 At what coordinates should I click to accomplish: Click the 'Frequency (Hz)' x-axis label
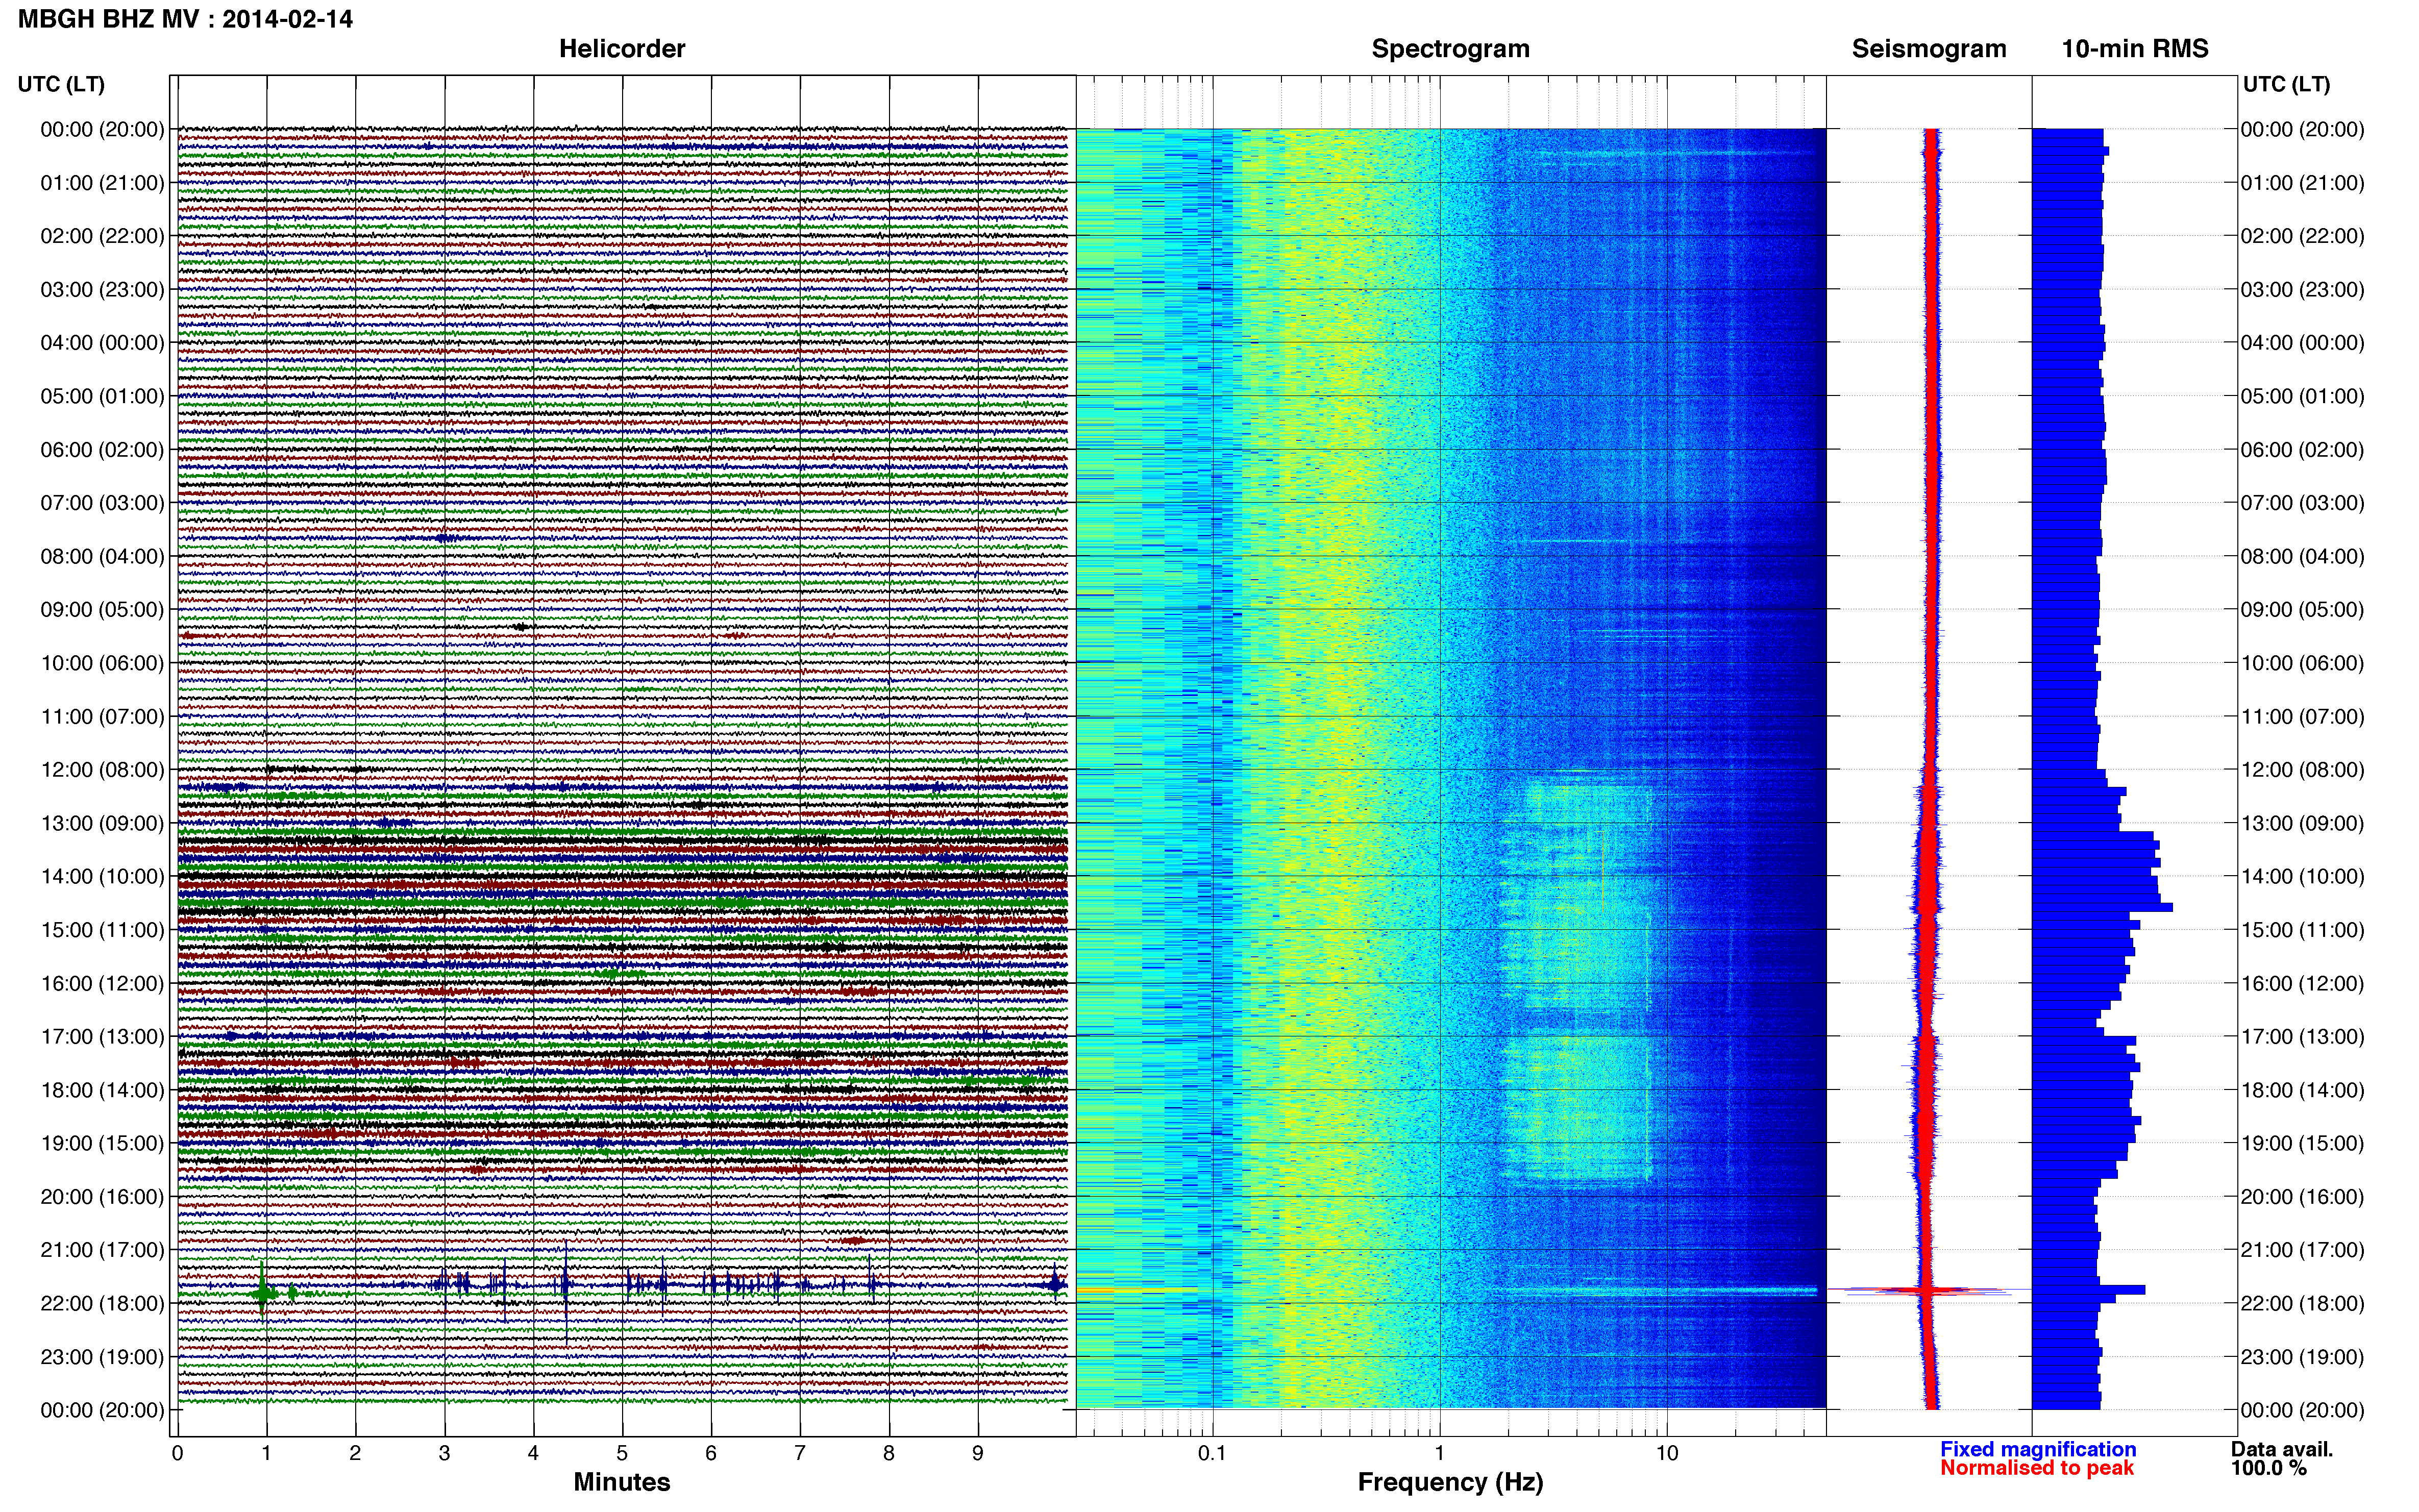pos(1450,1482)
